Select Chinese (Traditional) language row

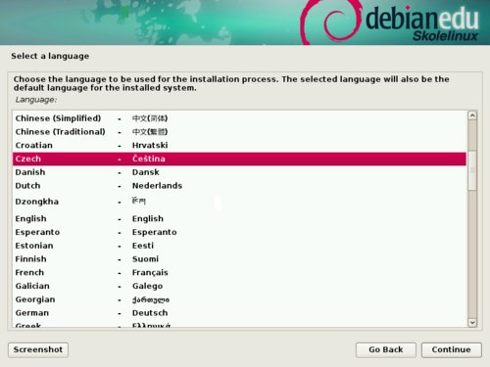tap(239, 132)
